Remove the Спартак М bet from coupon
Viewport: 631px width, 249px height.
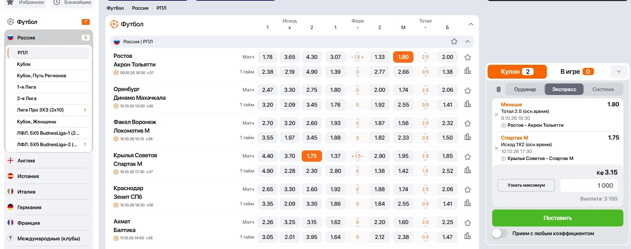tap(497, 148)
